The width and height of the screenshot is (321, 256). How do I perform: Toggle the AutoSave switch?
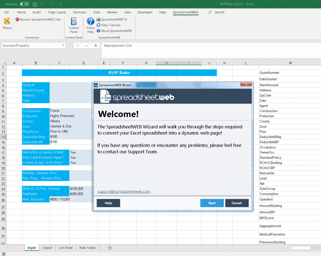[x=24, y=4]
